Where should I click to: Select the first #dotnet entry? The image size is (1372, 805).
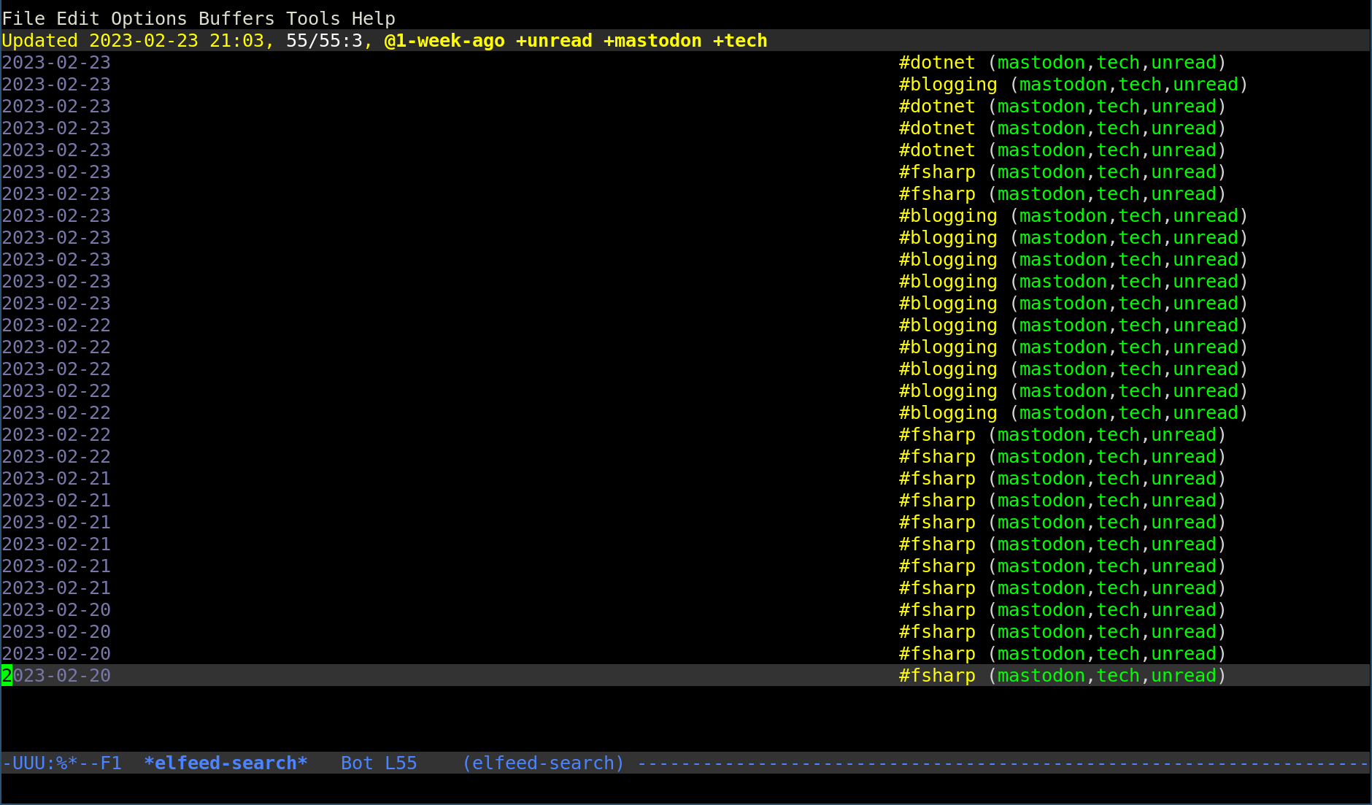936,62
